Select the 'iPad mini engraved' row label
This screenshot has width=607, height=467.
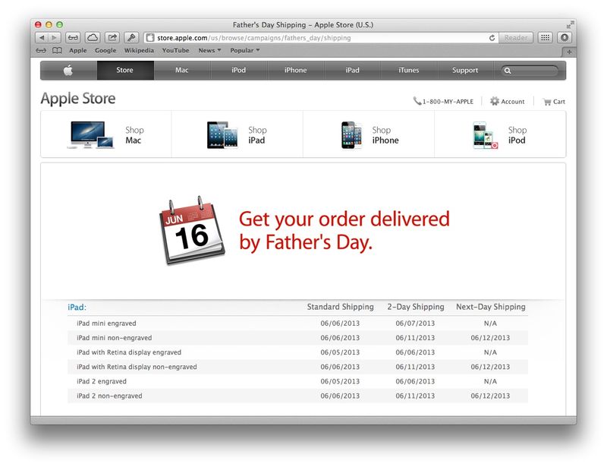coord(106,323)
